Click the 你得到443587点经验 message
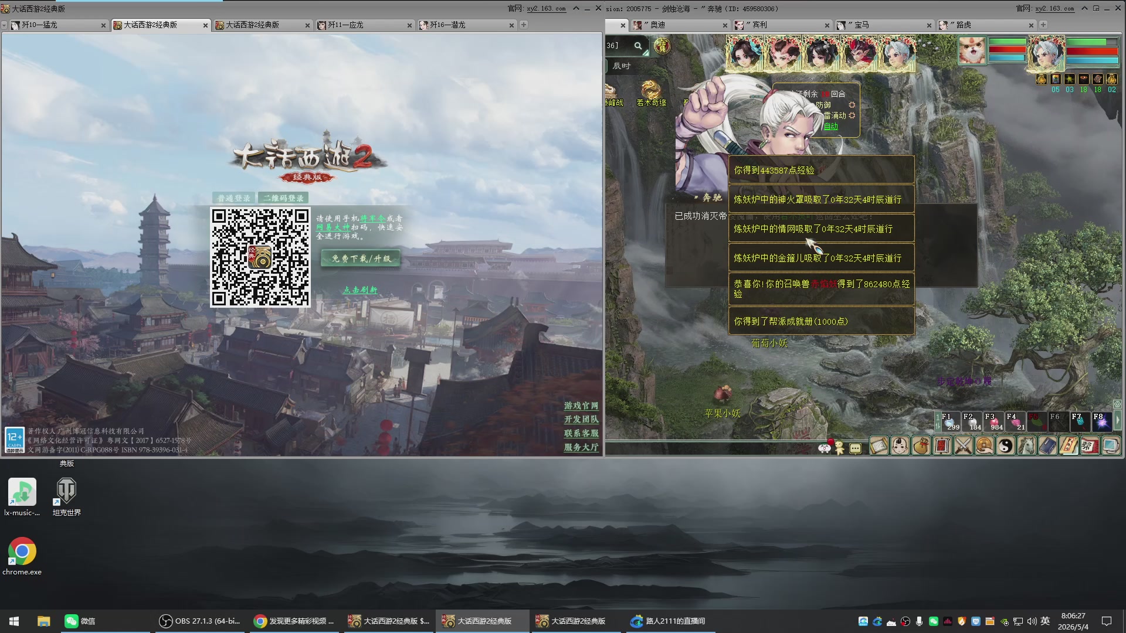The height and width of the screenshot is (633, 1126). pos(821,170)
